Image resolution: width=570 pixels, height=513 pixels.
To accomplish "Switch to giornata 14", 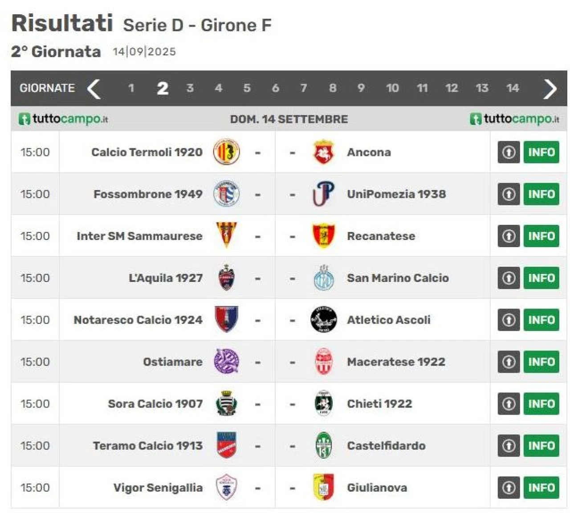I will [513, 88].
